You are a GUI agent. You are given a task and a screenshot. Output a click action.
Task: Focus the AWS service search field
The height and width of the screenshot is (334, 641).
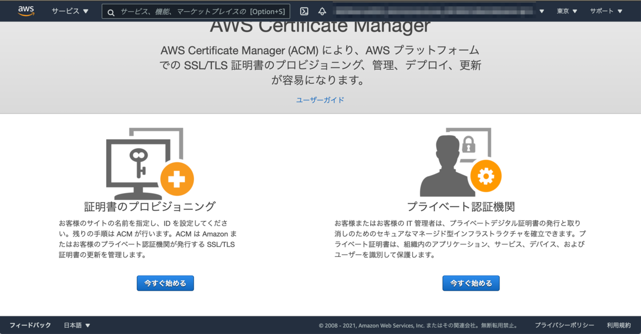pos(196,12)
